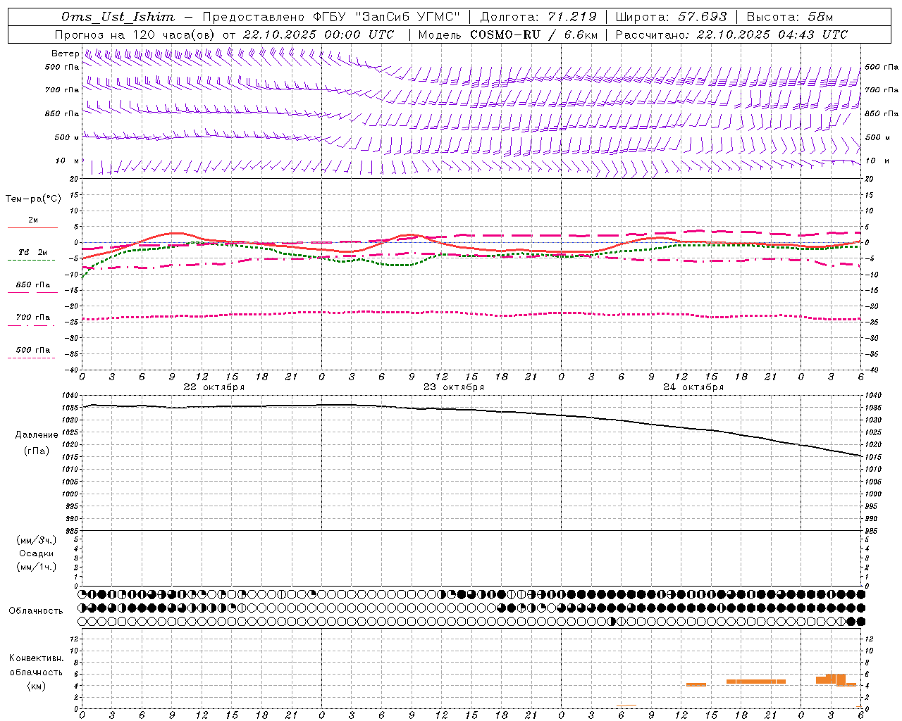Viewport: 902px width, 721px height.
Task: Pick the red solid line sample under 2м
Action: click(32, 228)
